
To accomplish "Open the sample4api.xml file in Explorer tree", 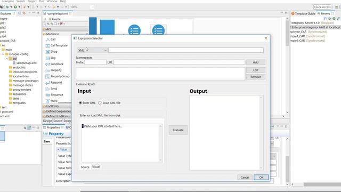I will click(25, 63).
